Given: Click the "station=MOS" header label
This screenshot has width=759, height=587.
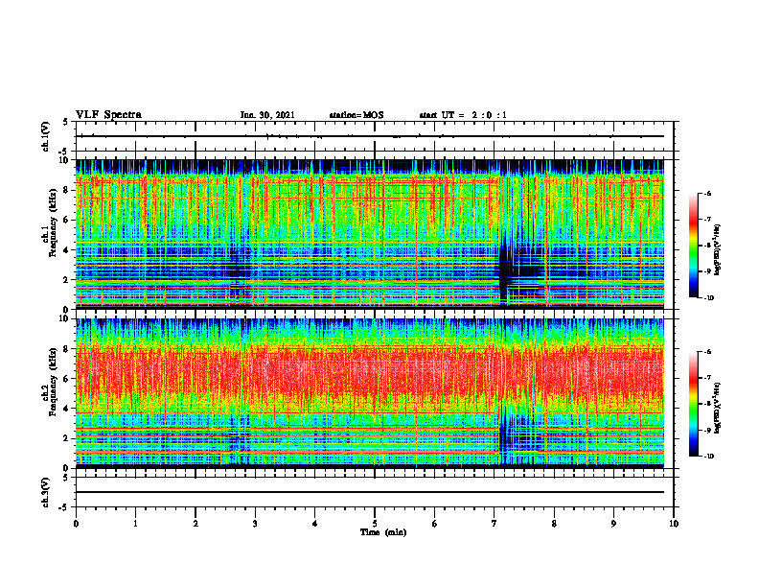Looking at the screenshot, I should click(x=356, y=115).
